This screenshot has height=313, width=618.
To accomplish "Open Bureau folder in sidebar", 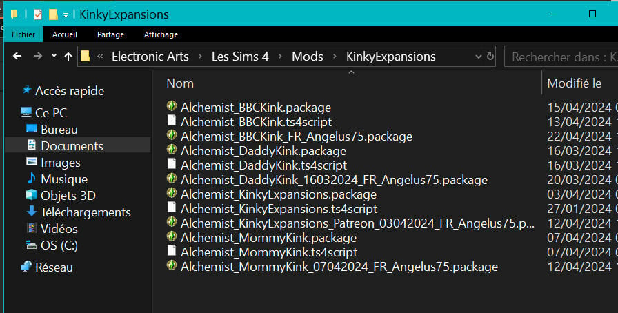I will click(59, 130).
